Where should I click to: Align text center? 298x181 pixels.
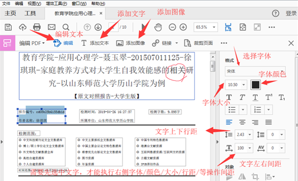pyautogui.click(x=242, y=122)
